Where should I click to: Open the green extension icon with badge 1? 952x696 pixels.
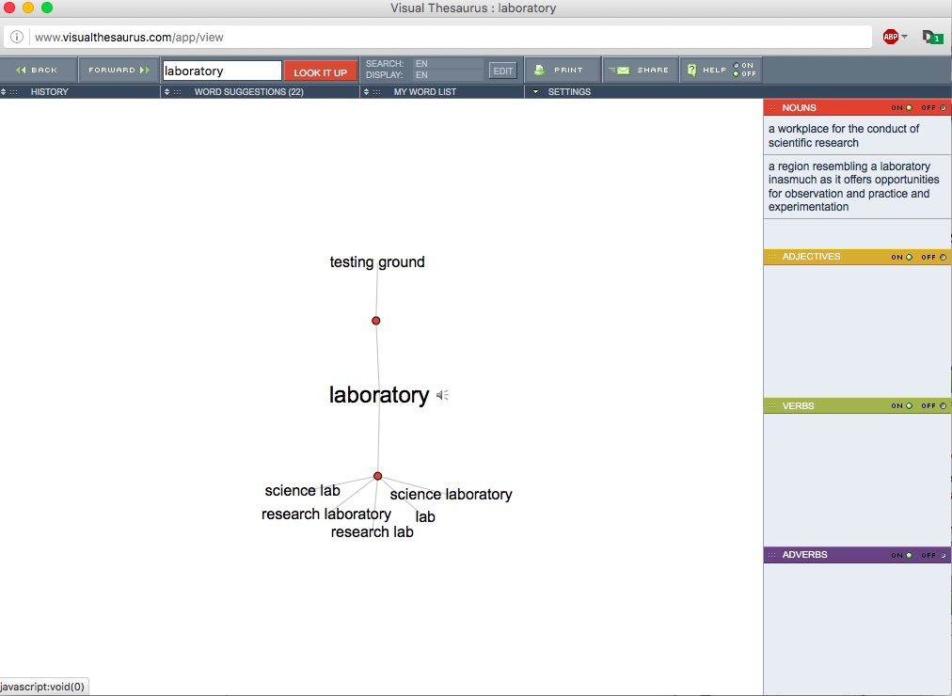pyautogui.click(x=932, y=37)
